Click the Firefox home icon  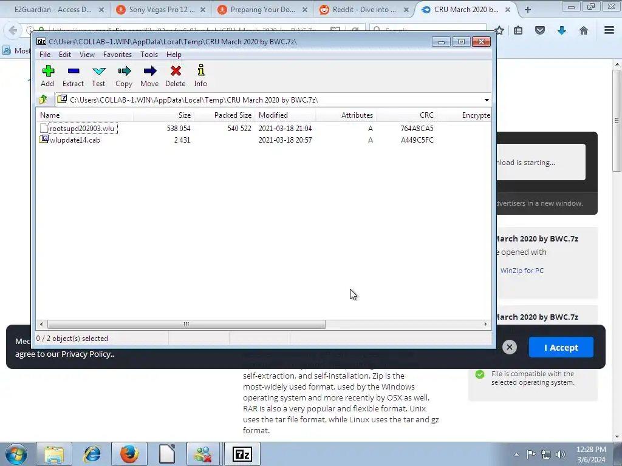pos(584,30)
